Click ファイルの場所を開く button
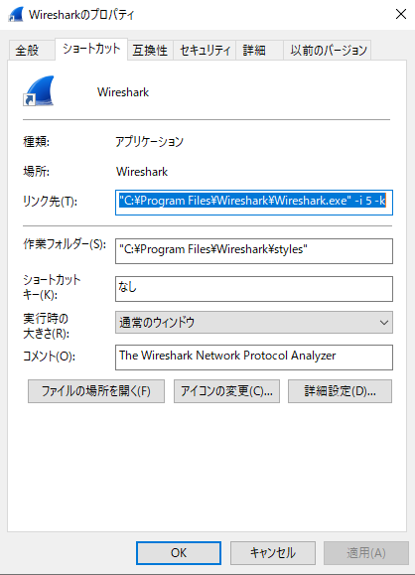 point(96,391)
